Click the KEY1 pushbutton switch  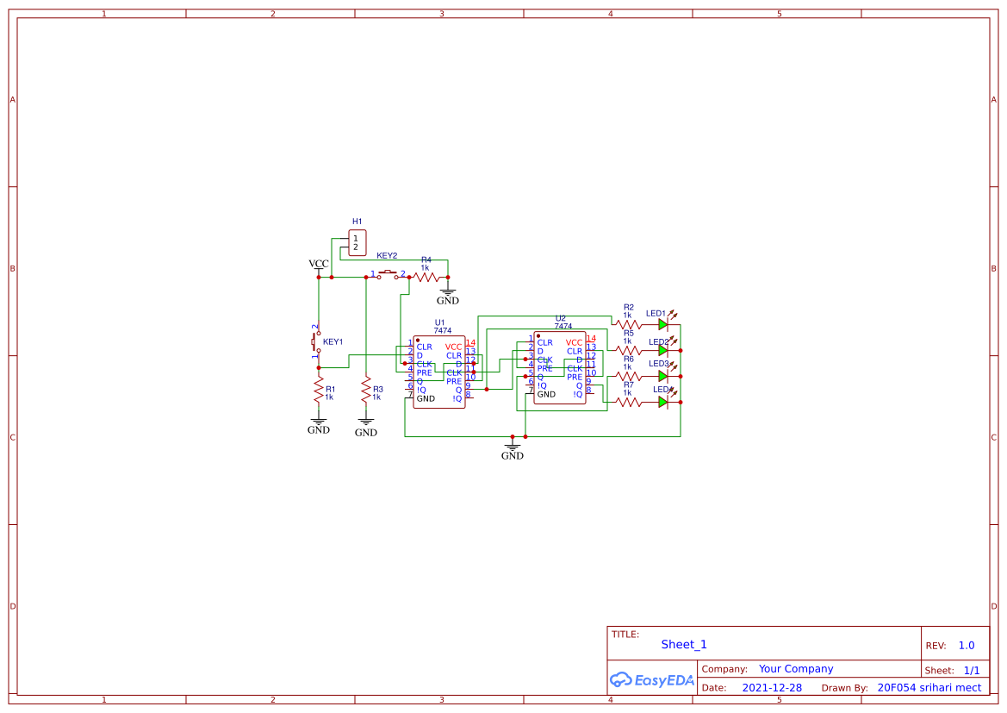(316, 343)
